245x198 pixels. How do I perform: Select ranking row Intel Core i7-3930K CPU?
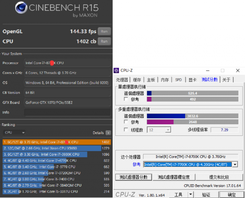click(x=57, y=155)
